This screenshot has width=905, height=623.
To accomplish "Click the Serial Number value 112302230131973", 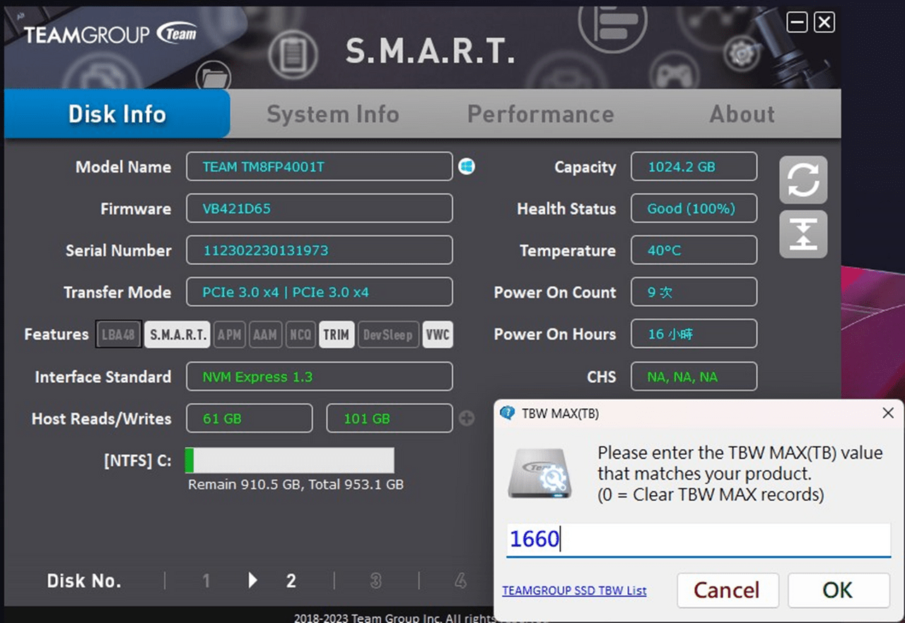I will [320, 250].
